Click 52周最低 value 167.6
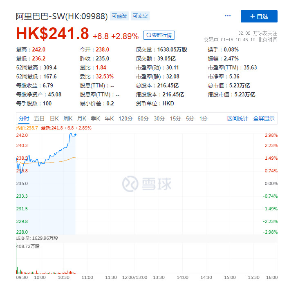 pyautogui.click(x=50, y=76)
